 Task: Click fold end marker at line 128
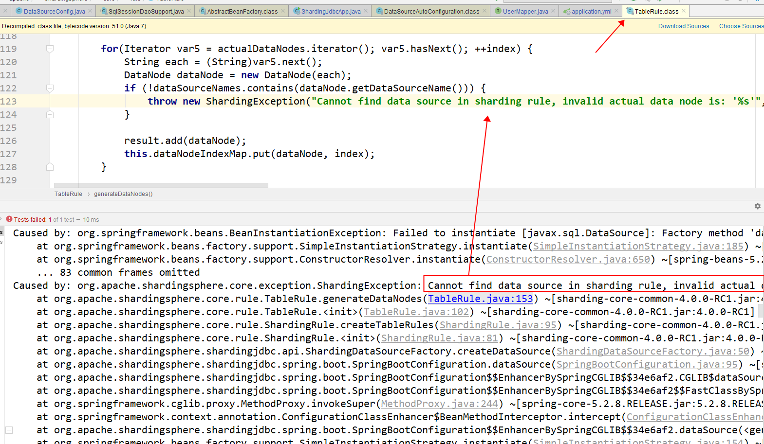50,167
